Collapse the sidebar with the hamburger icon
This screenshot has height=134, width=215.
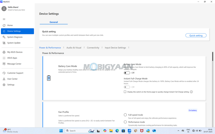point(4,19)
